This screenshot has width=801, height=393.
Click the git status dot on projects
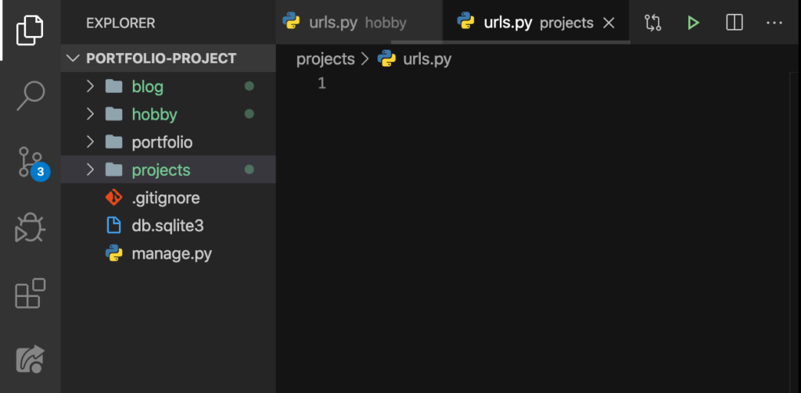pos(250,170)
